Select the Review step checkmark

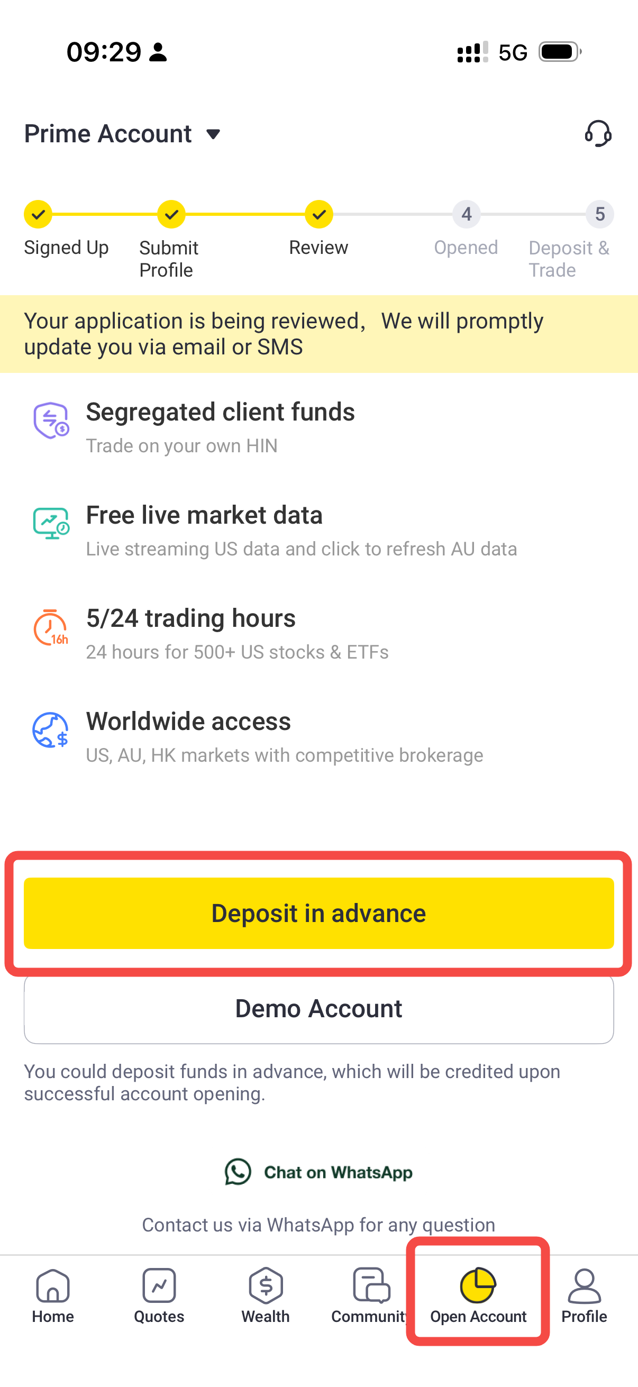pyautogui.click(x=318, y=214)
